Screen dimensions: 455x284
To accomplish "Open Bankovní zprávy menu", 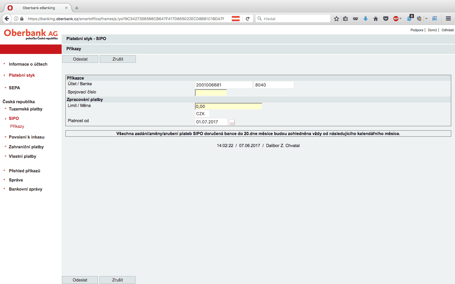I will pos(26,189).
